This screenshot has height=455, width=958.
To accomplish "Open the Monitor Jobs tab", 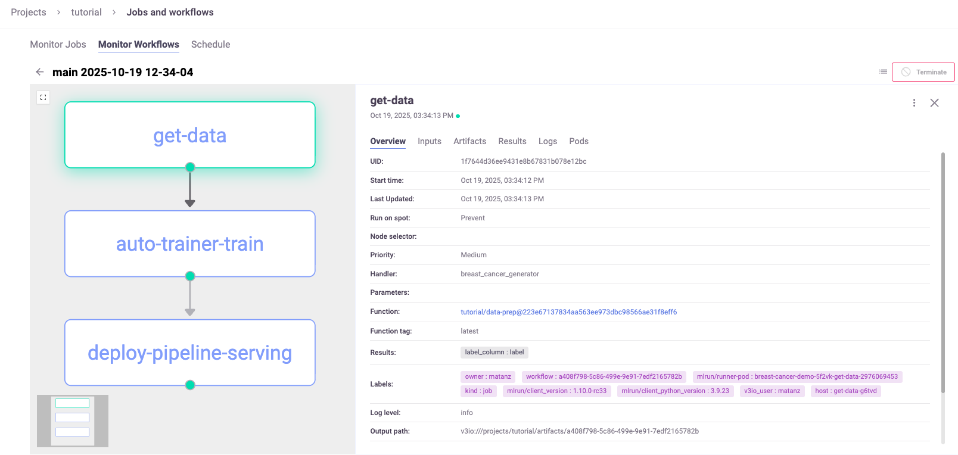I will [x=58, y=45].
